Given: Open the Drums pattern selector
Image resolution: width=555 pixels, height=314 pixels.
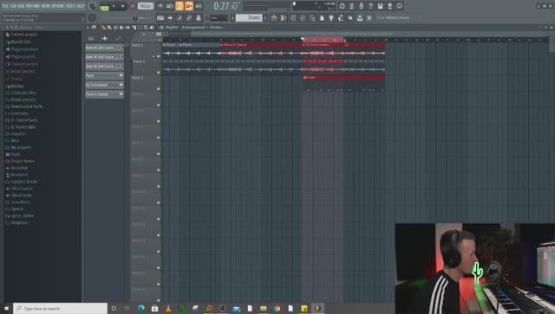Looking at the screenshot, I should [250, 17].
